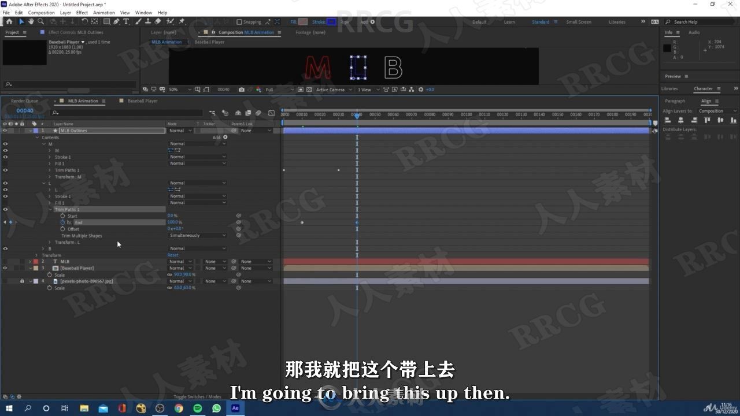Viewport: 740px width, 416px height.
Task: Click the Draft 3D icon in the timeline
Action: point(225,113)
